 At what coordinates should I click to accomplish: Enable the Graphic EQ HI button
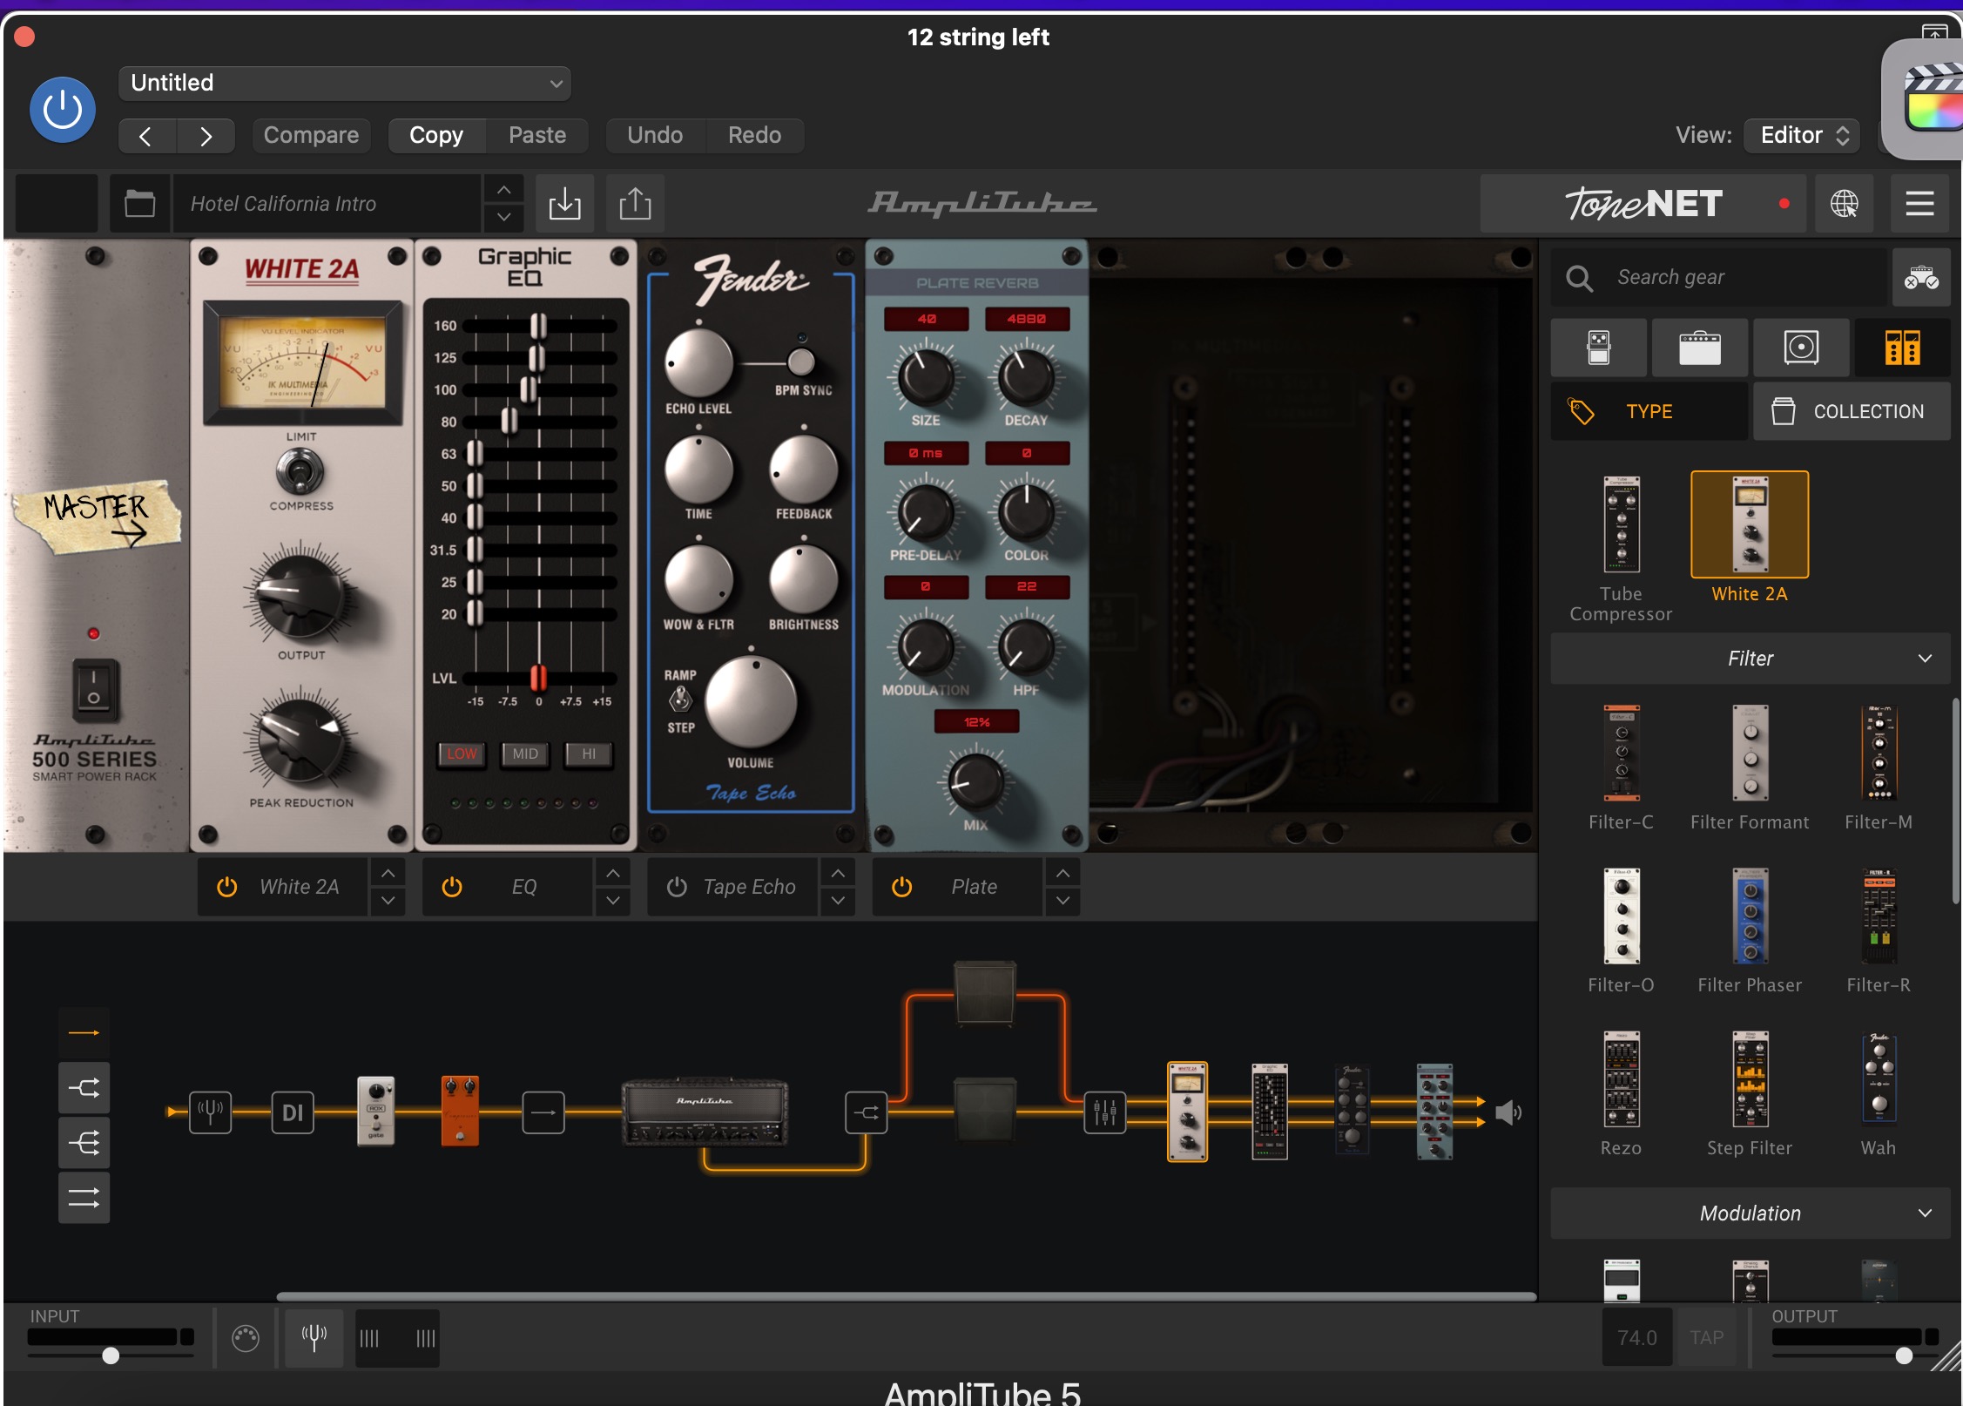click(589, 754)
